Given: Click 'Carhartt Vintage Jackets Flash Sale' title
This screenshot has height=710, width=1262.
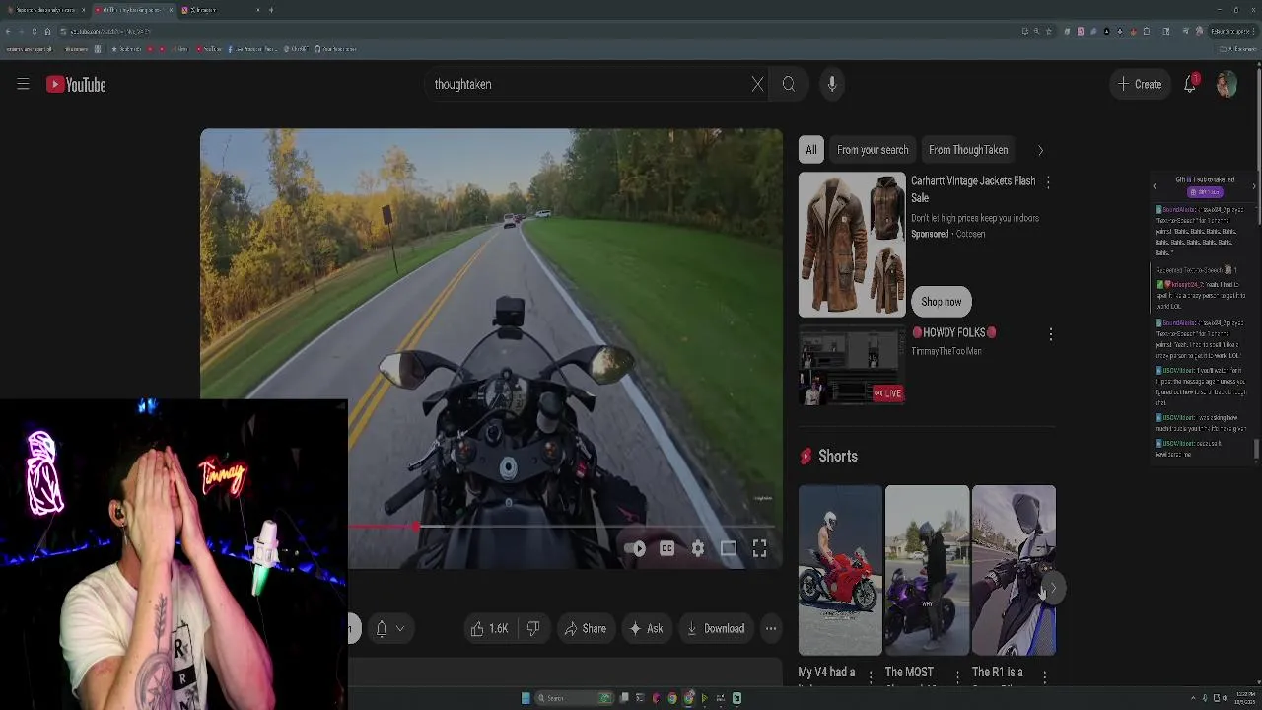Looking at the screenshot, I should [973, 189].
